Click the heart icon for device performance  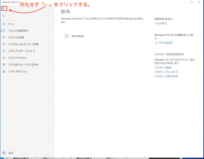(4, 65)
